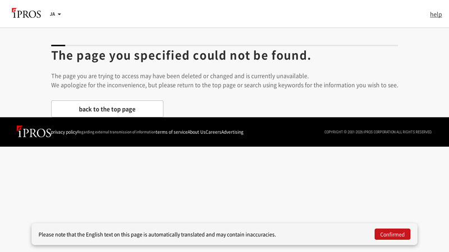Click the apology for the inconvenience sentence
This screenshot has width=449, height=252.
[x=224, y=85]
